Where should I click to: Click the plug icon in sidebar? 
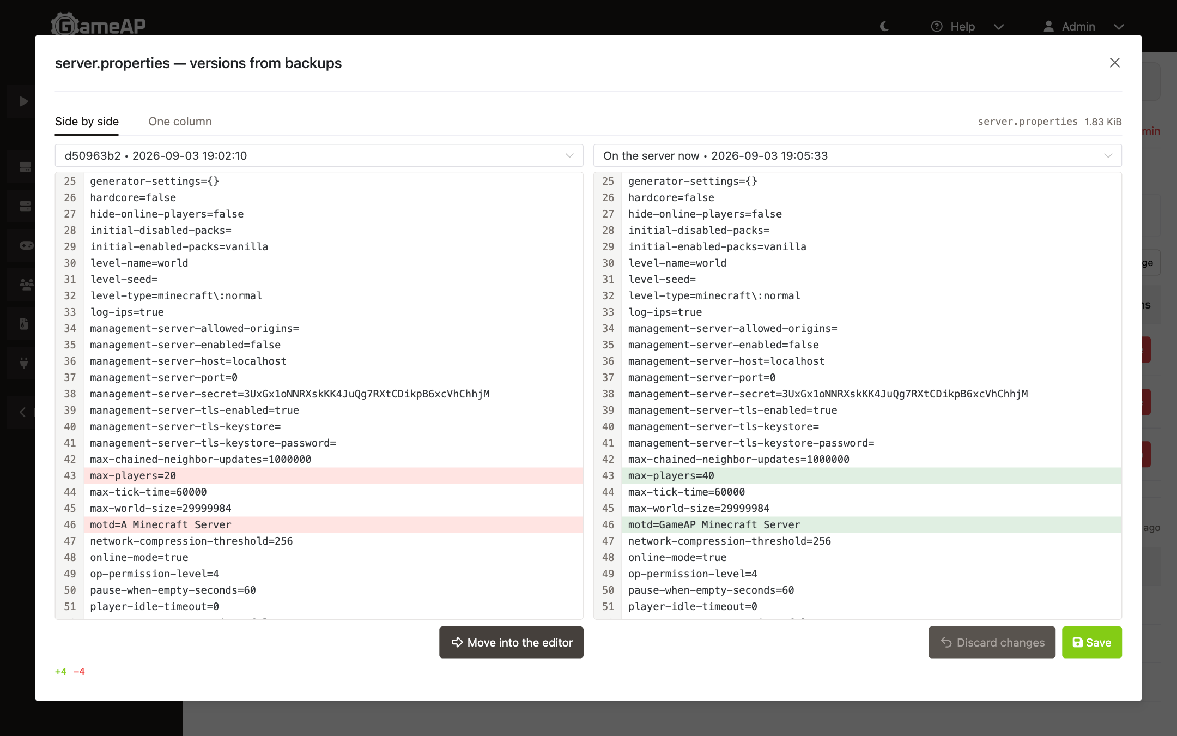coord(24,363)
